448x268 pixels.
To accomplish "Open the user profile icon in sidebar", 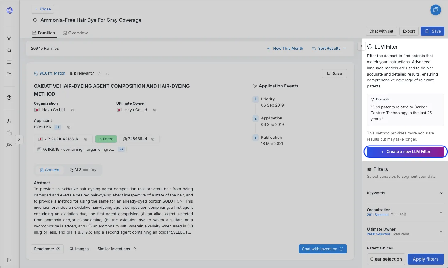I will pos(9,121).
